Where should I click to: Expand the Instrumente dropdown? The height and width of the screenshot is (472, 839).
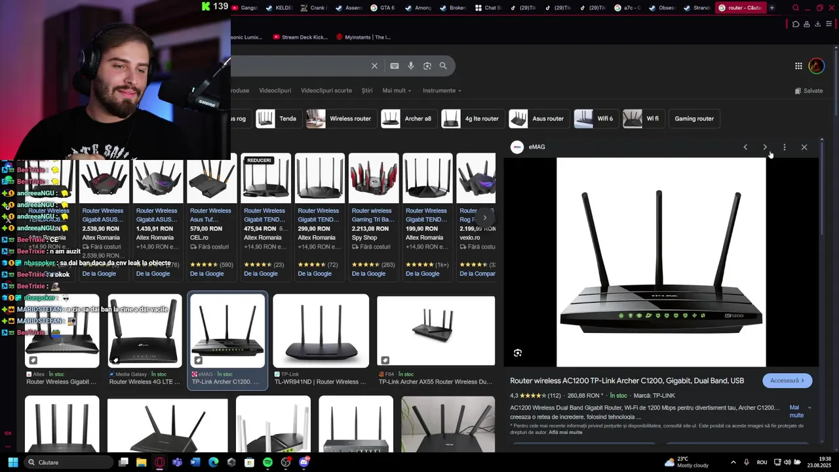(442, 90)
